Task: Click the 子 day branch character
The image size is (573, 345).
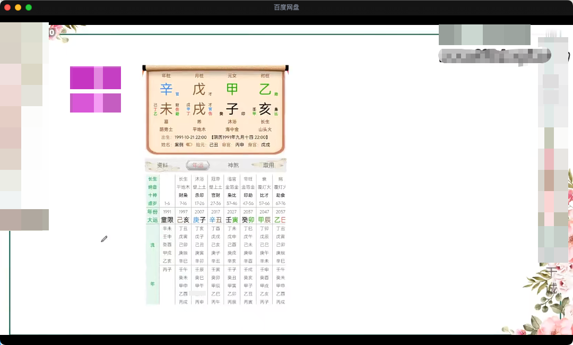Action: [x=232, y=109]
